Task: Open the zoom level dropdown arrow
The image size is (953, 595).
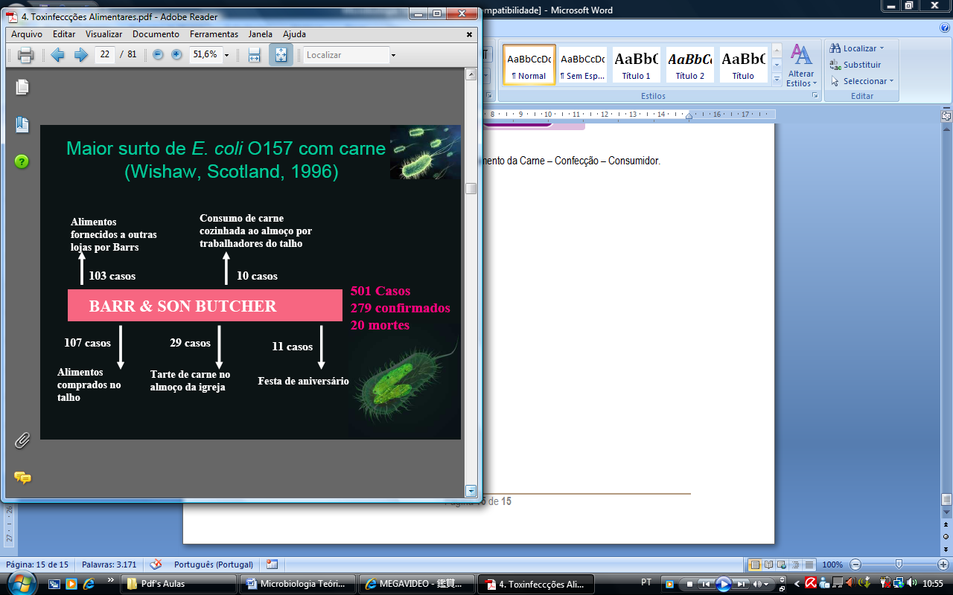Action: [227, 55]
